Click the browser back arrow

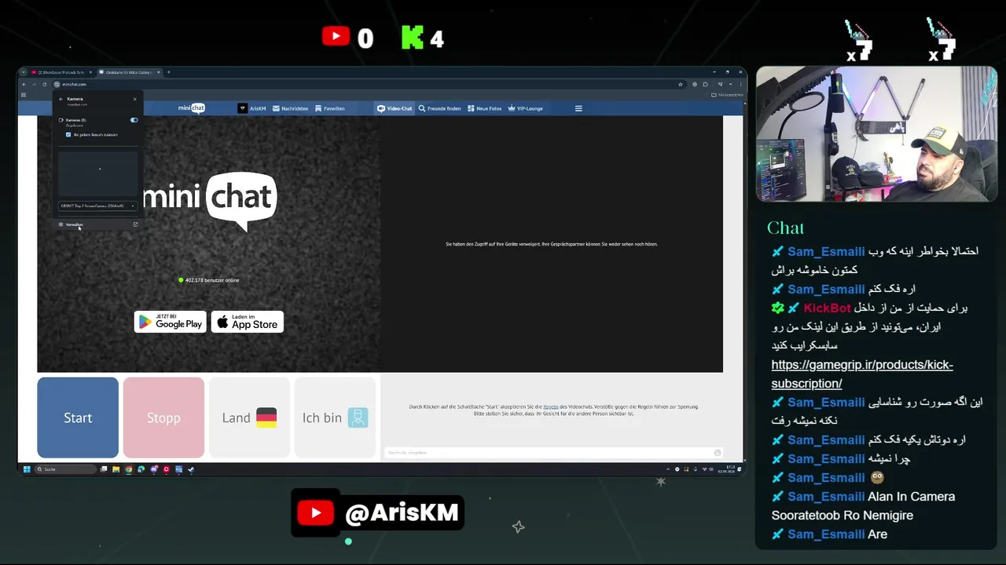click(24, 84)
